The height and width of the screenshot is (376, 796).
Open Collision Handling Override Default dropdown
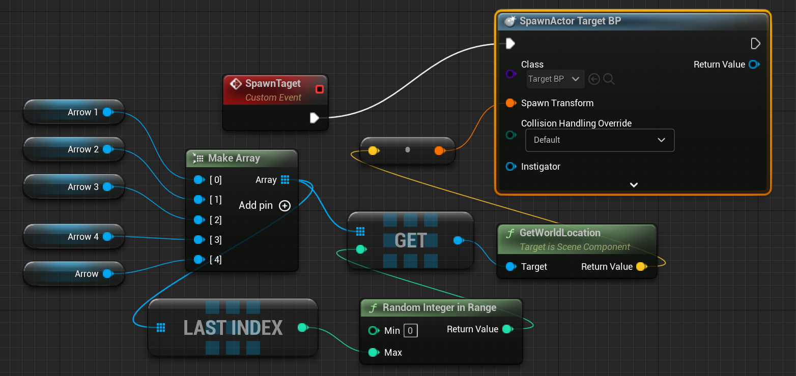[x=599, y=140]
